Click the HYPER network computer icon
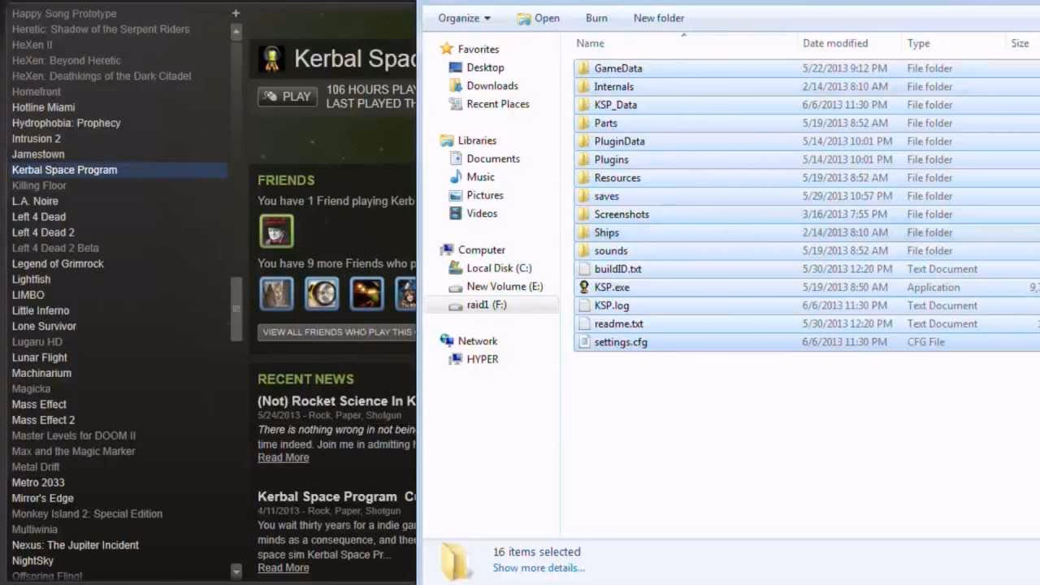This screenshot has width=1040, height=585. (x=456, y=359)
